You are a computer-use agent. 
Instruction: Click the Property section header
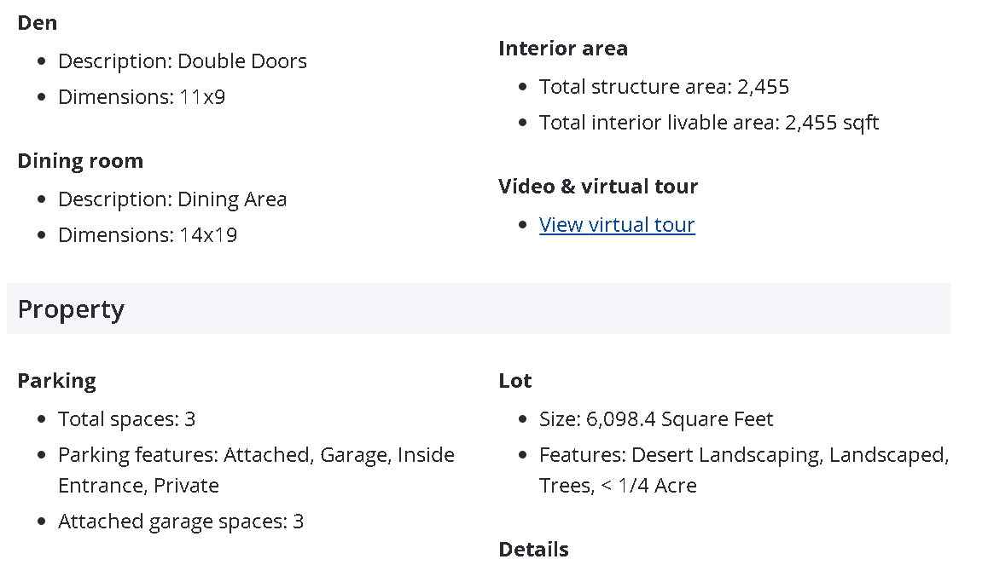click(71, 309)
